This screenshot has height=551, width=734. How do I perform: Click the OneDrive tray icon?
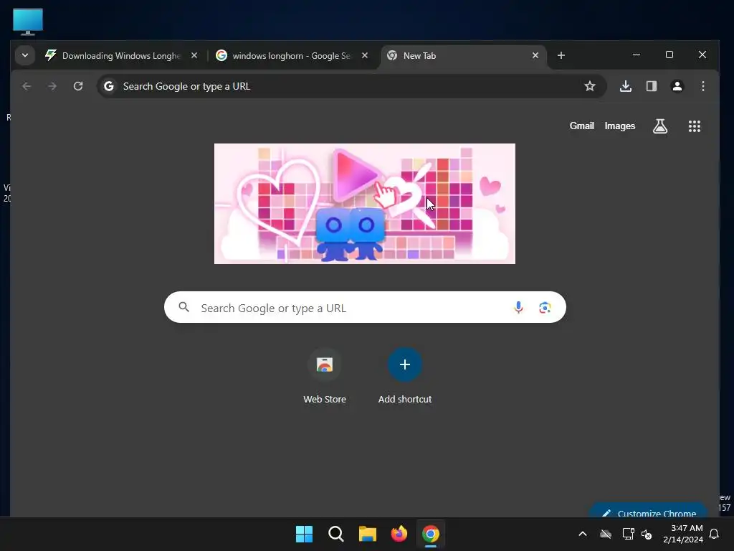tap(606, 534)
